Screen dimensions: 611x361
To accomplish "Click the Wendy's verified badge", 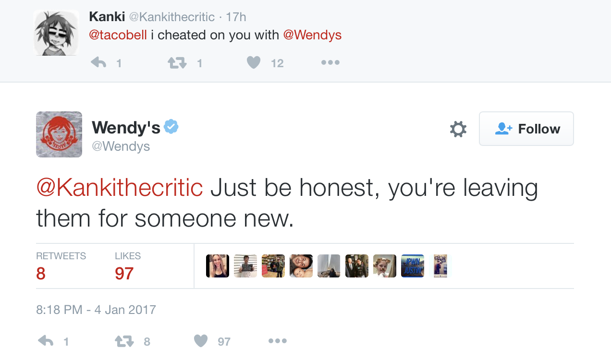I will 171,127.
